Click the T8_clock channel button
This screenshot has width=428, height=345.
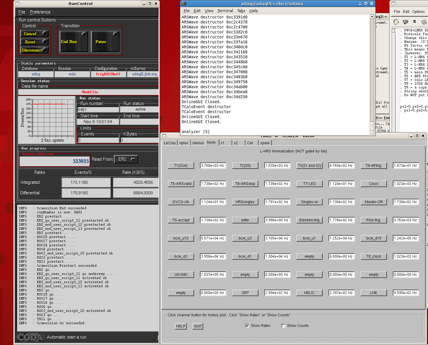click(x=374, y=256)
